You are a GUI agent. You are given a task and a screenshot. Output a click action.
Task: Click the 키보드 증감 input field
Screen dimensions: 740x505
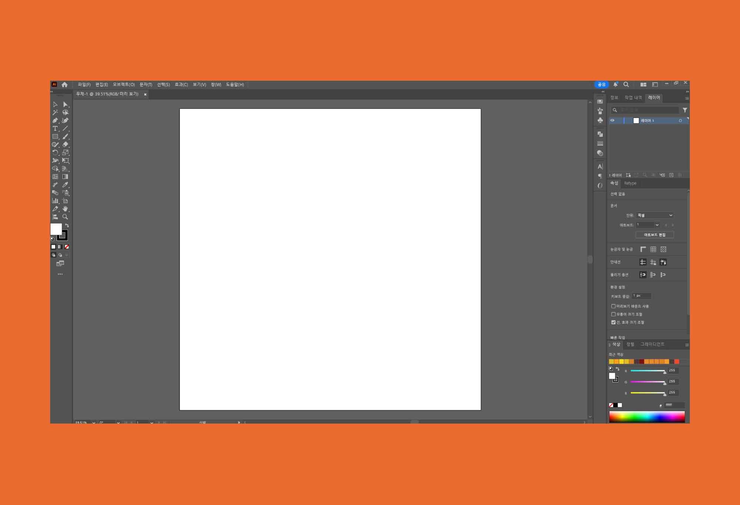click(x=641, y=296)
